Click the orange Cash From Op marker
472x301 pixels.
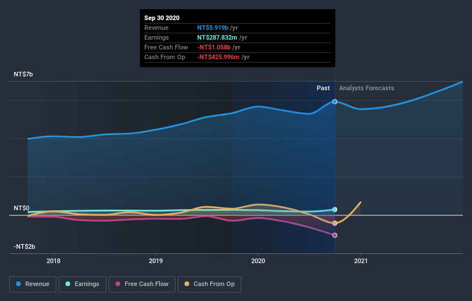point(335,223)
